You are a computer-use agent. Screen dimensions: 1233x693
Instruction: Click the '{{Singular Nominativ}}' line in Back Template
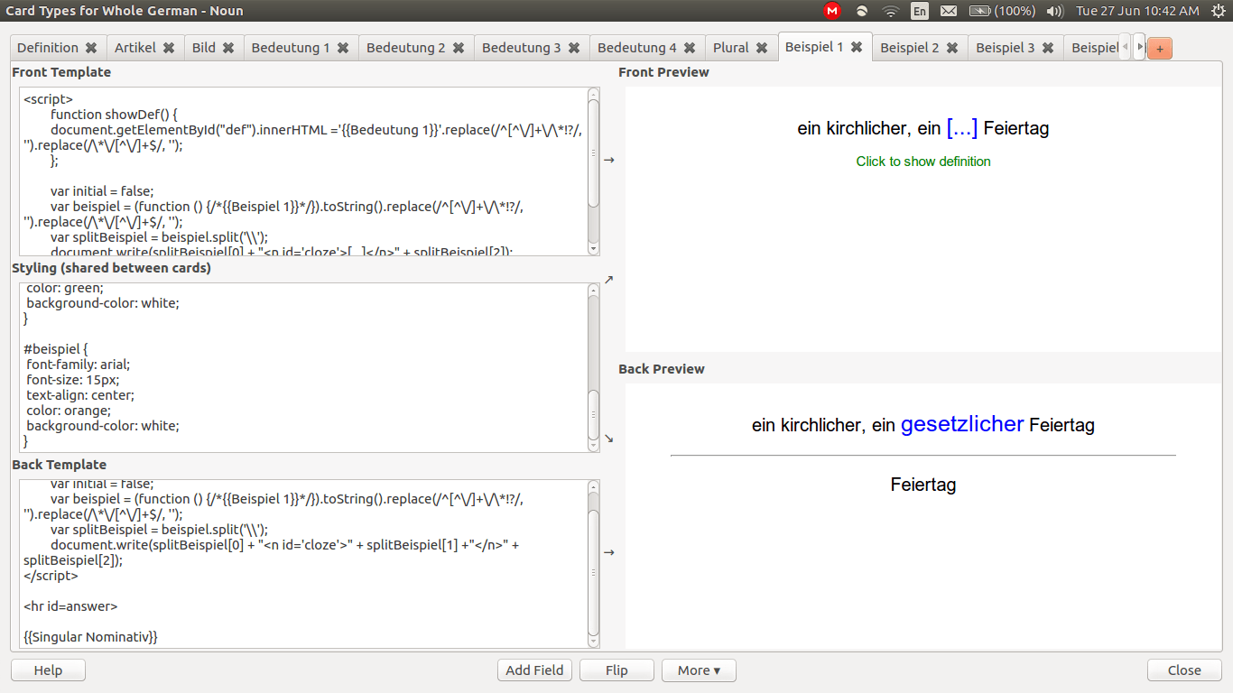(91, 637)
